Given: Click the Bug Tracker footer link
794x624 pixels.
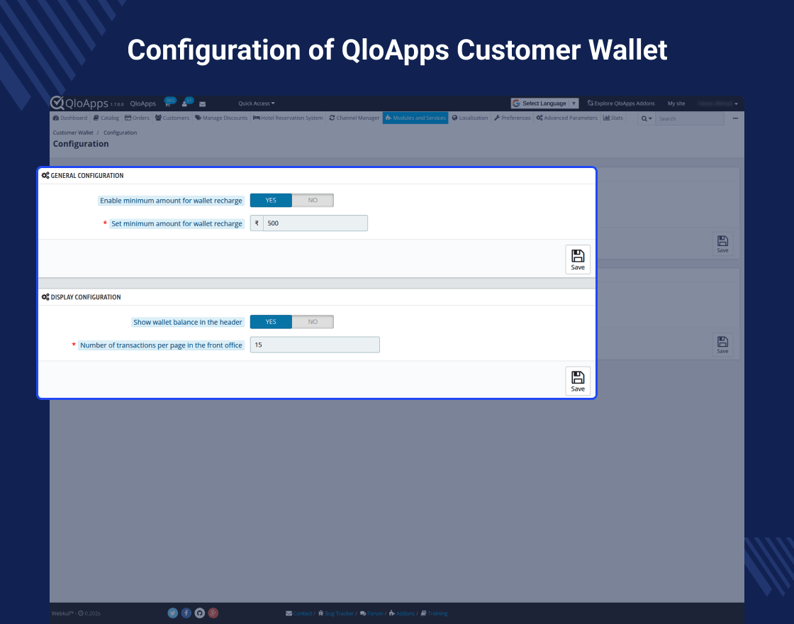Looking at the screenshot, I should (x=336, y=613).
